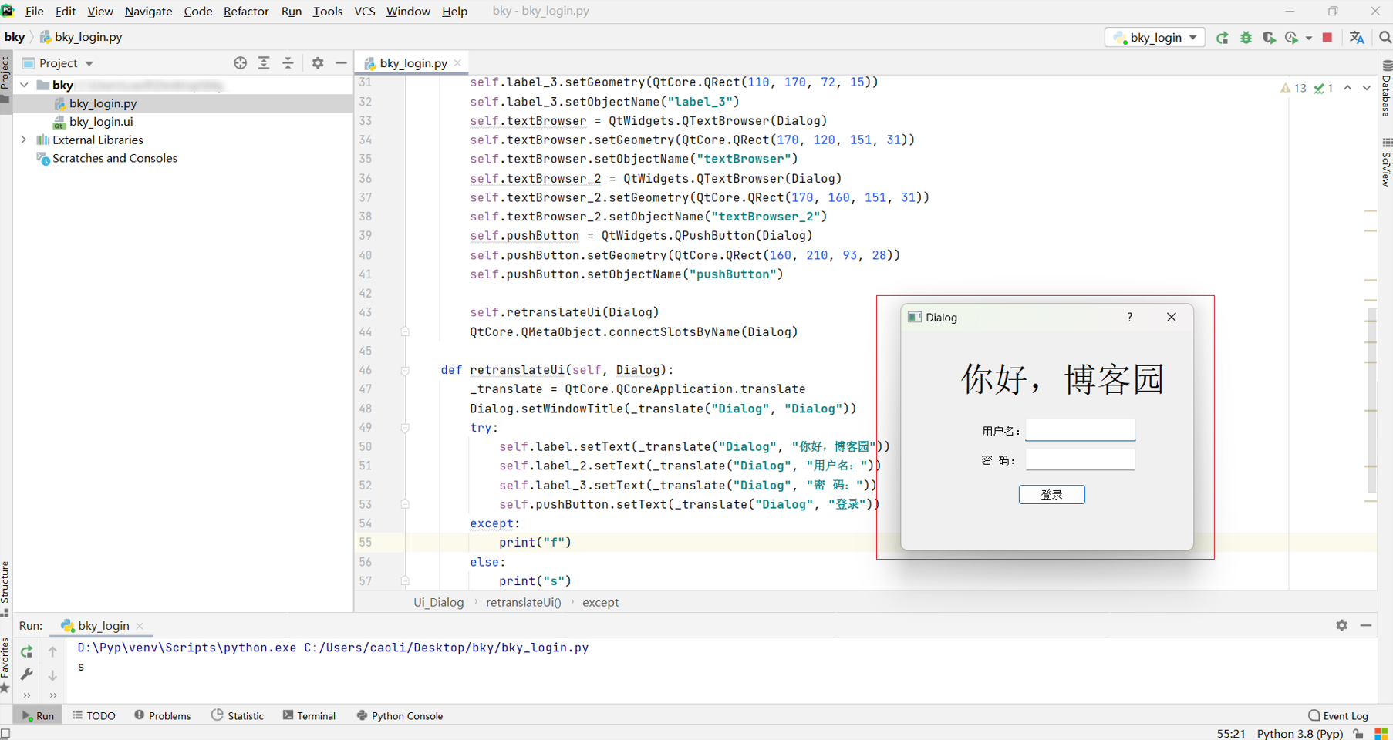Click the wrench icon in Run panel
Image resolution: width=1393 pixels, height=740 pixels.
27,674
